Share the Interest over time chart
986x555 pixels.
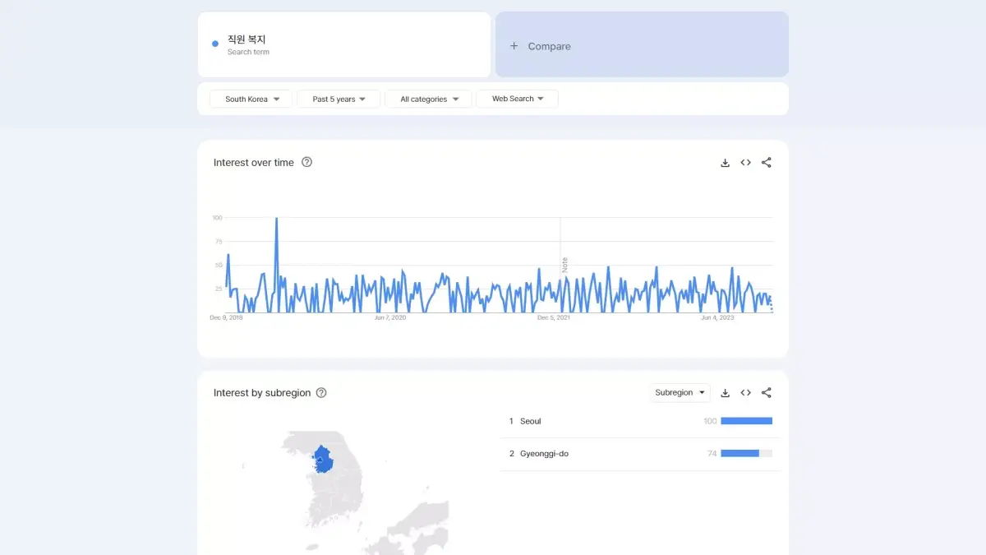[x=767, y=163]
